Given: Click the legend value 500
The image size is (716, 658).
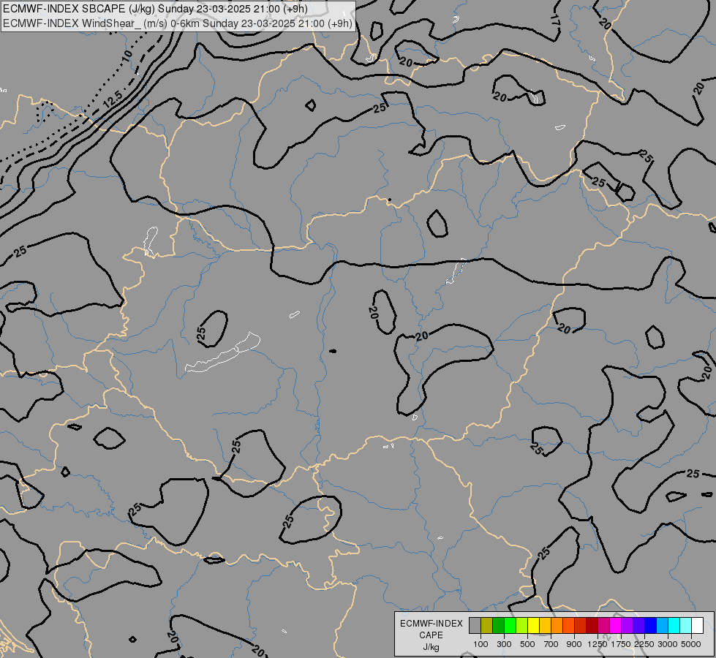Looking at the screenshot, I should 527,644.
